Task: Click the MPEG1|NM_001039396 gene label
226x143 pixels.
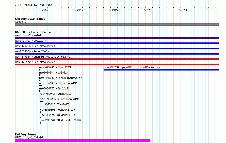Action: 29,137
